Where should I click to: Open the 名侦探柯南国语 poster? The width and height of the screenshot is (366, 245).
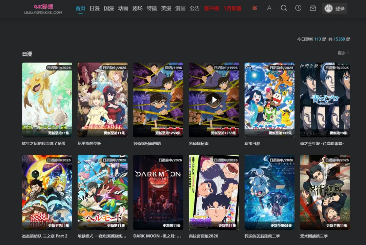(x=158, y=100)
